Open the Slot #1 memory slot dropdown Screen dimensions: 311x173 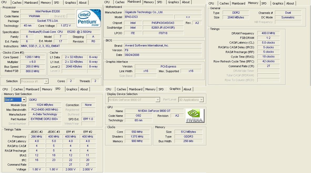24,100
